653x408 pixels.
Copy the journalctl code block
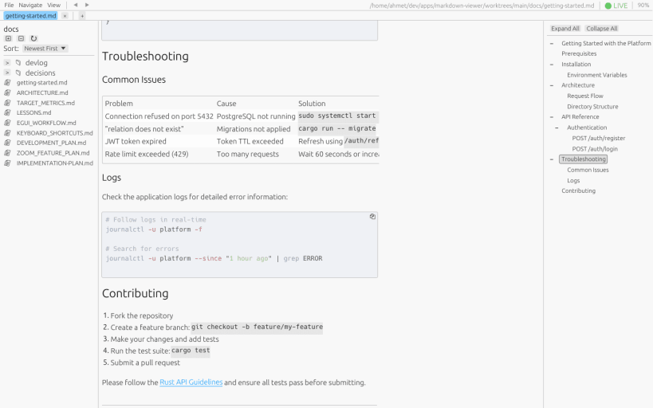pyautogui.click(x=372, y=217)
